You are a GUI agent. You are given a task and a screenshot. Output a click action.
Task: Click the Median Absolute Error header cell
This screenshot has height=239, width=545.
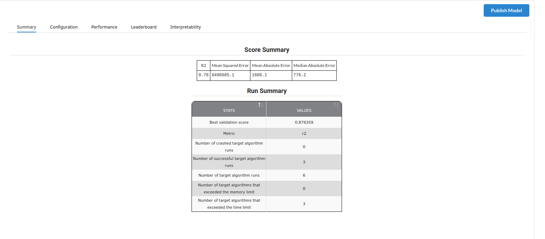(314, 65)
